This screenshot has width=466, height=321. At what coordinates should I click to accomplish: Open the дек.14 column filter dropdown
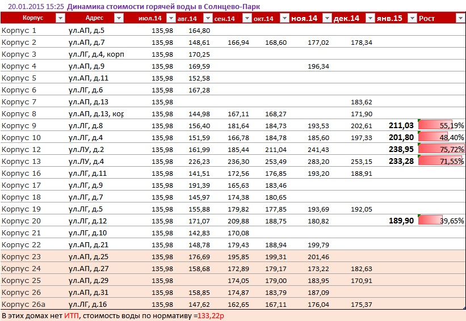[x=370, y=18]
